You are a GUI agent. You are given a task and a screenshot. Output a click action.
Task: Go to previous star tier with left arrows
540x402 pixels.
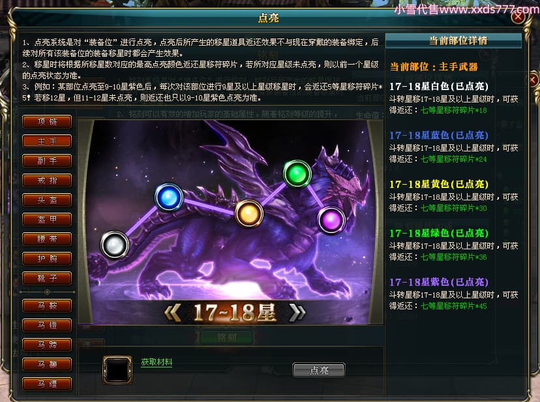[x=173, y=313]
